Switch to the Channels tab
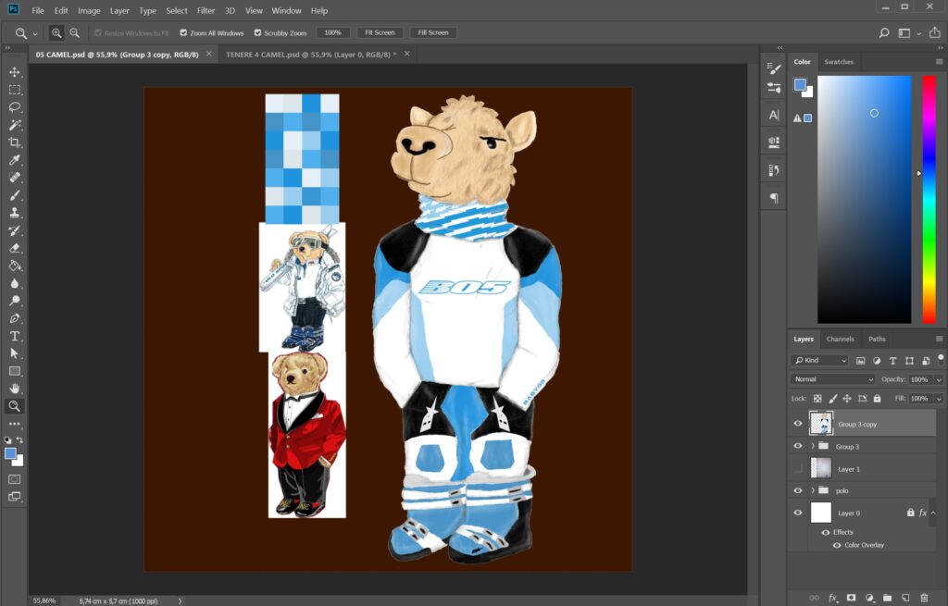 click(840, 339)
